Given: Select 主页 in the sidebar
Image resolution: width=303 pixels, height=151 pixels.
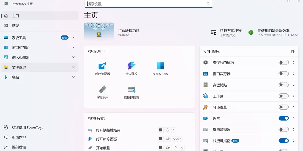Looking at the screenshot, I should 40,16.
